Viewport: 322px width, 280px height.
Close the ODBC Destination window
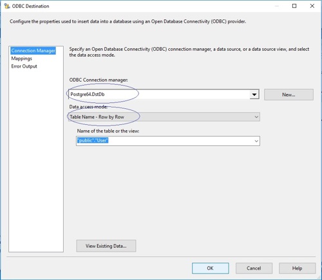pyautogui.click(x=312, y=6)
